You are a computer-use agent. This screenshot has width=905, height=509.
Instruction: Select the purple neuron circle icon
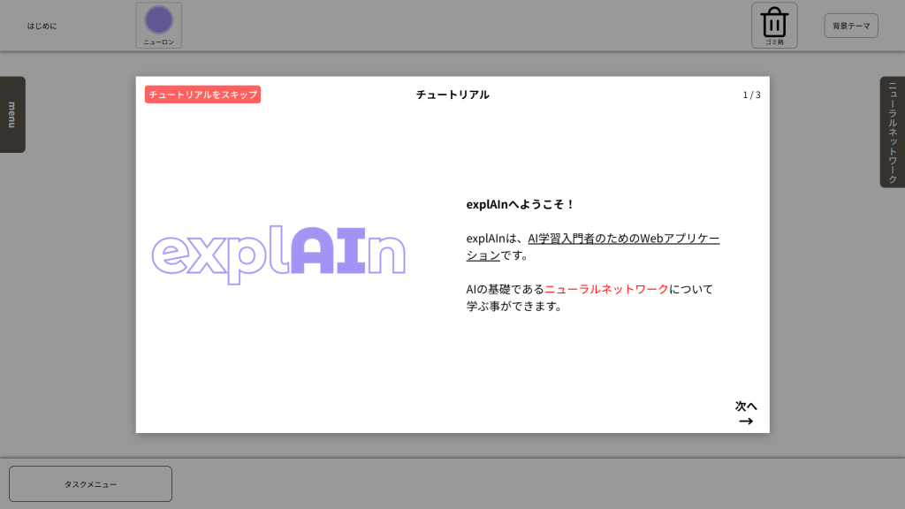click(x=158, y=20)
